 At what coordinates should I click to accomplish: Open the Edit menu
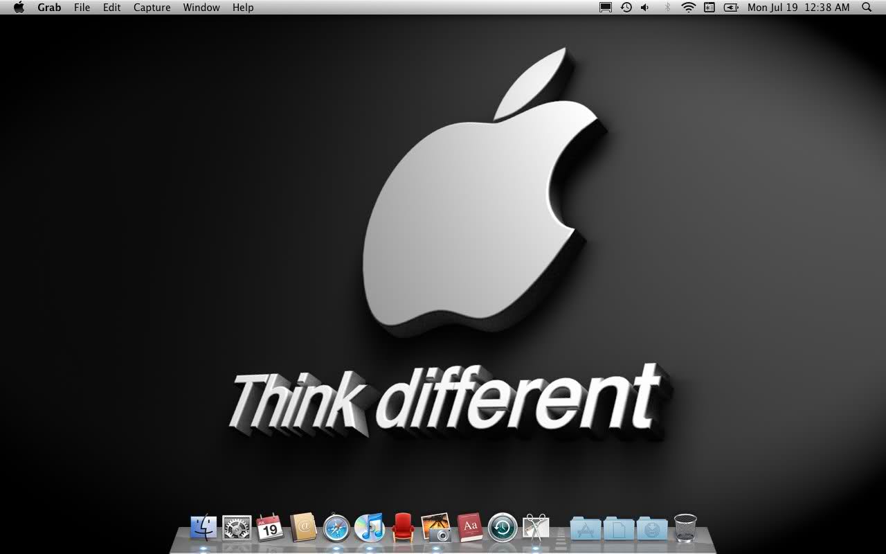pyautogui.click(x=111, y=8)
